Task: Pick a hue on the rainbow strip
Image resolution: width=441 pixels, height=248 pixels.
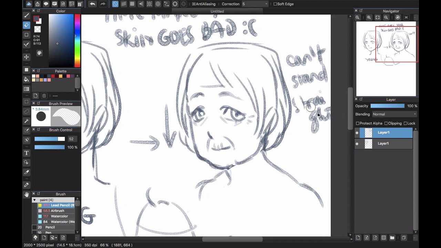Action: [x=77, y=41]
